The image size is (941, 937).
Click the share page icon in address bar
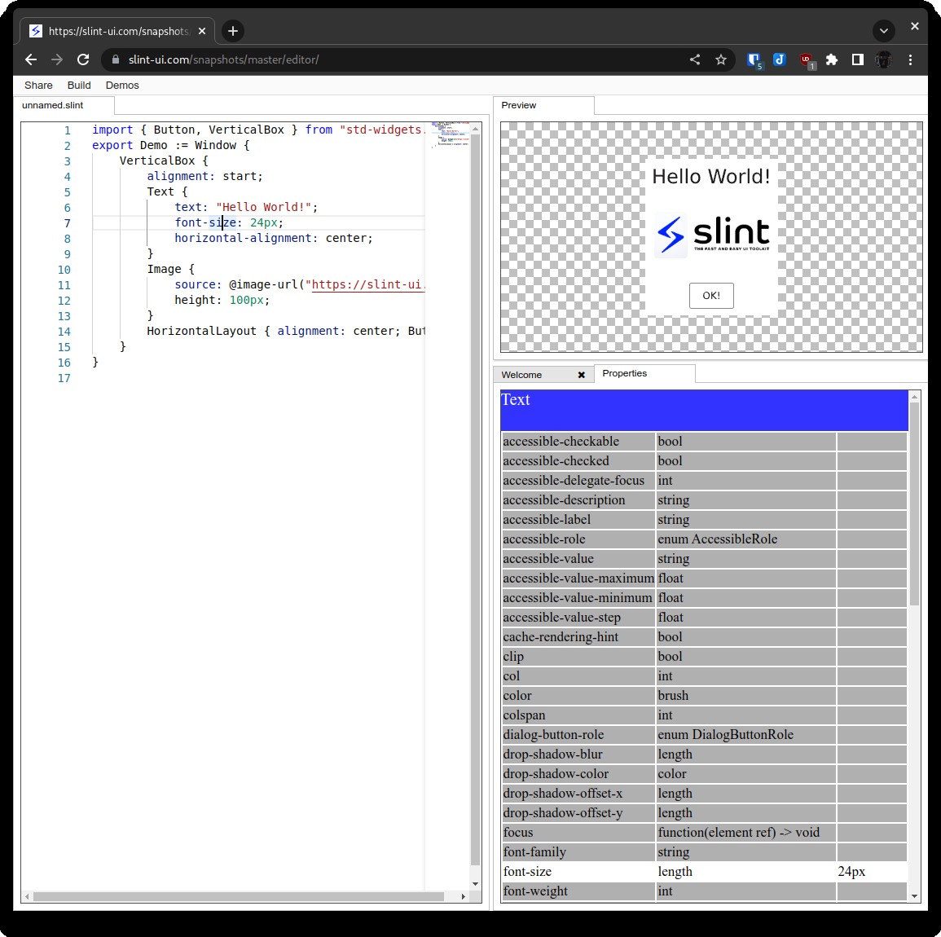695,59
